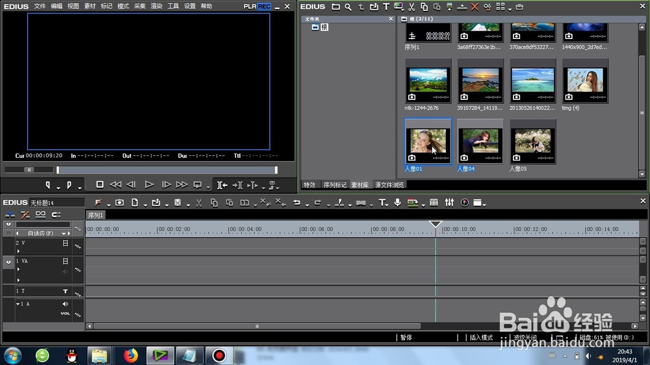
Task: Adjust the shuttle slider below preview
Action: (29, 170)
